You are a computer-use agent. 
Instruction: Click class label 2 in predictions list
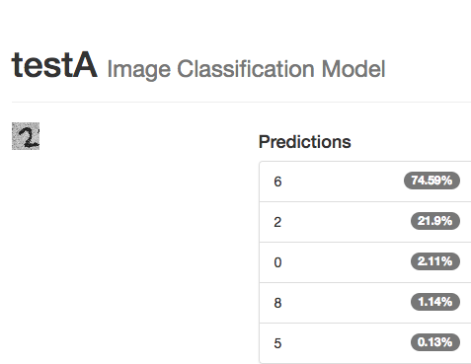click(277, 222)
